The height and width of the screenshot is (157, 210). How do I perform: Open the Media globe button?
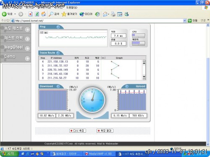tap(82, 14)
